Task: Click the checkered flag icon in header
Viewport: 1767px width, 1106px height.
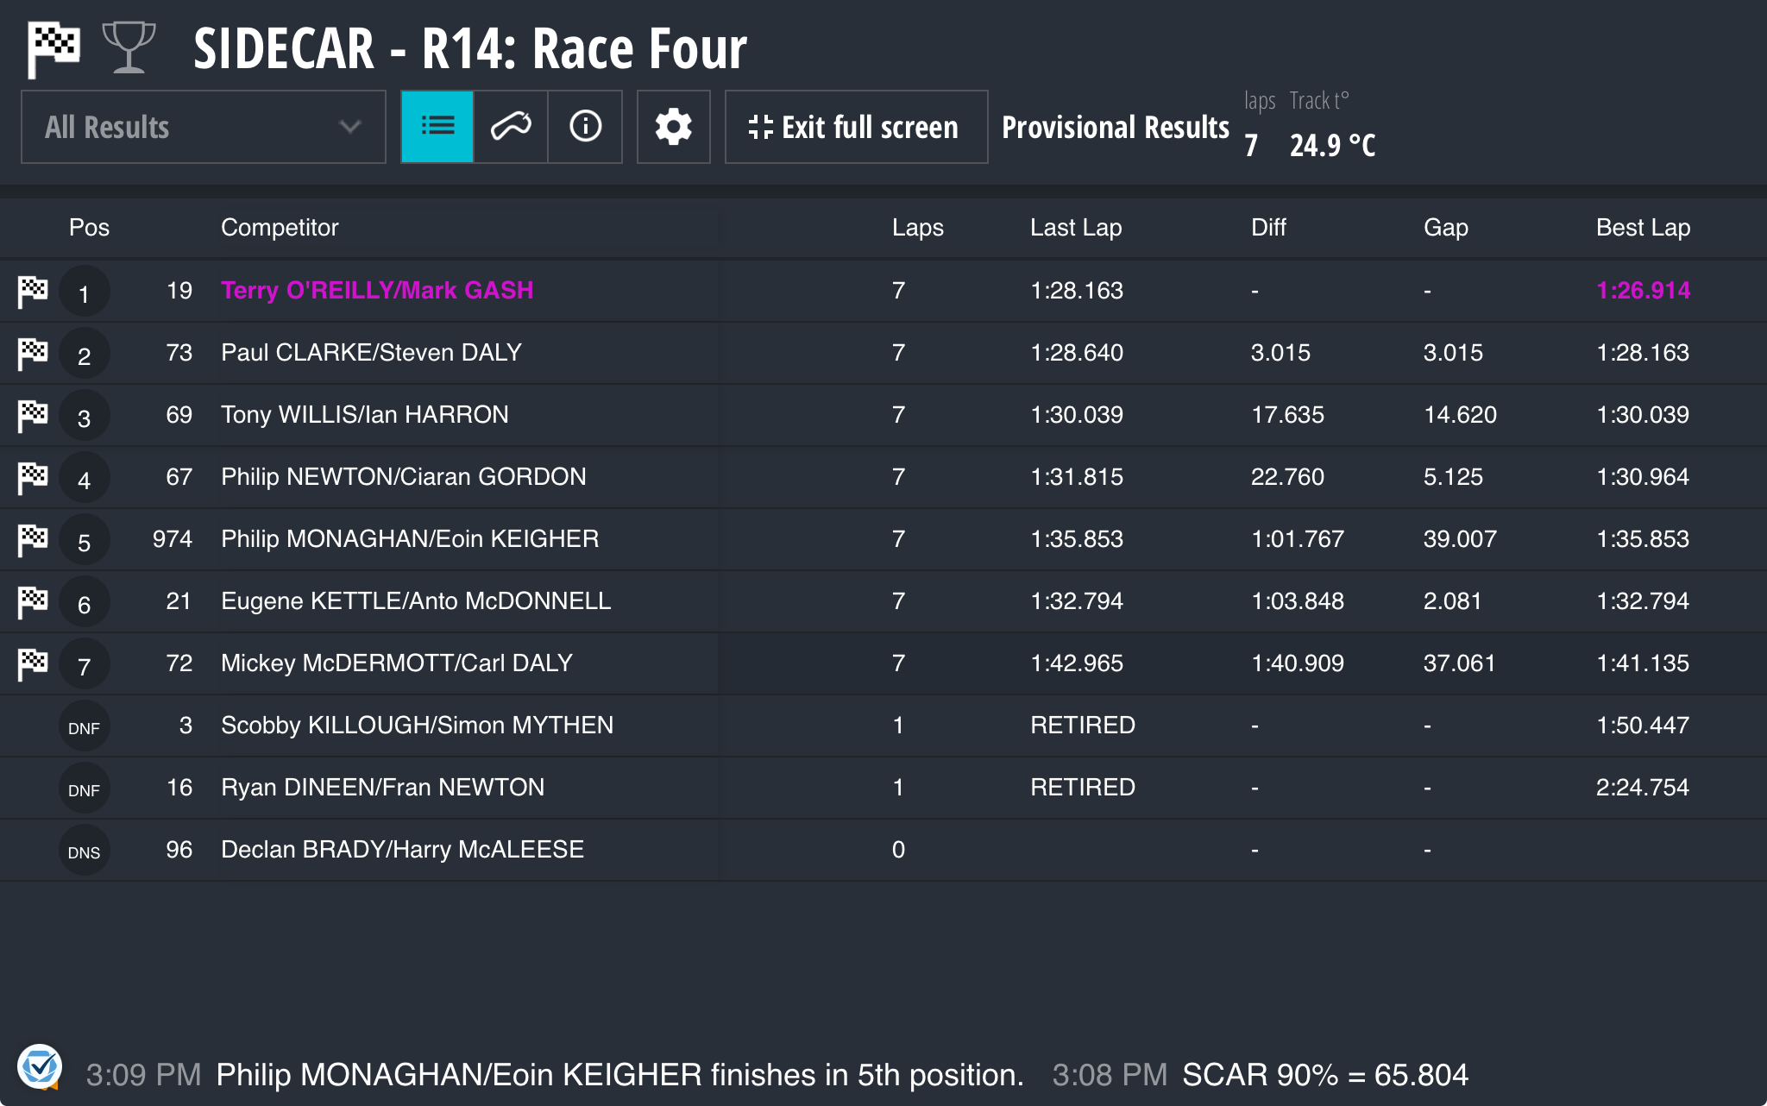Action: pyautogui.click(x=53, y=48)
